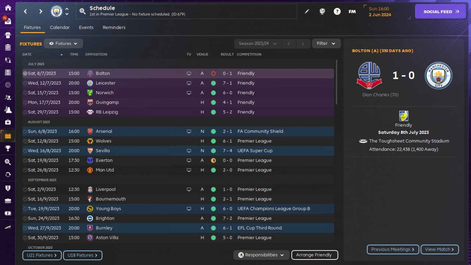This screenshot has width=471, height=265.
Task: Click the Arrange Friendly button
Action: pos(314,255)
